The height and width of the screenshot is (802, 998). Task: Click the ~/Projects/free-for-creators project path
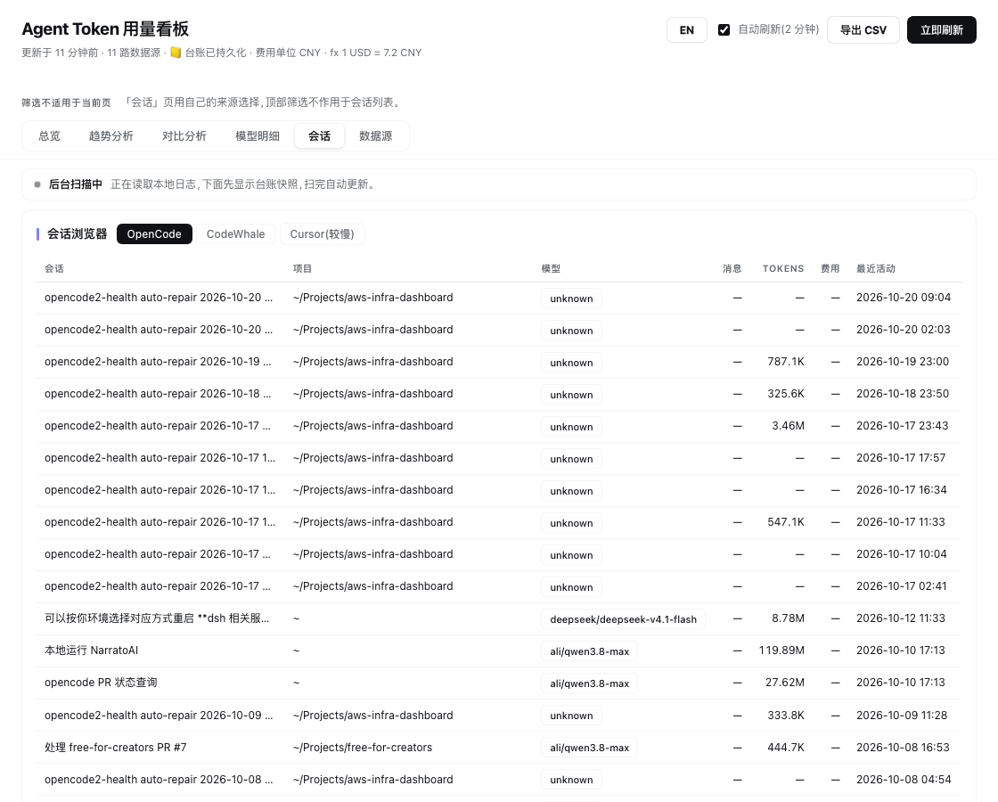362,748
